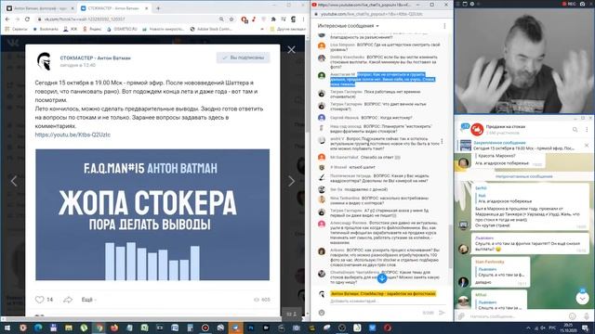
Task: Click the taskbar clock
Action: point(569,328)
